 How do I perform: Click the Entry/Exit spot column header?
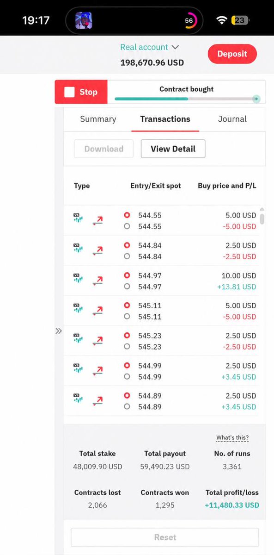pyautogui.click(x=156, y=186)
